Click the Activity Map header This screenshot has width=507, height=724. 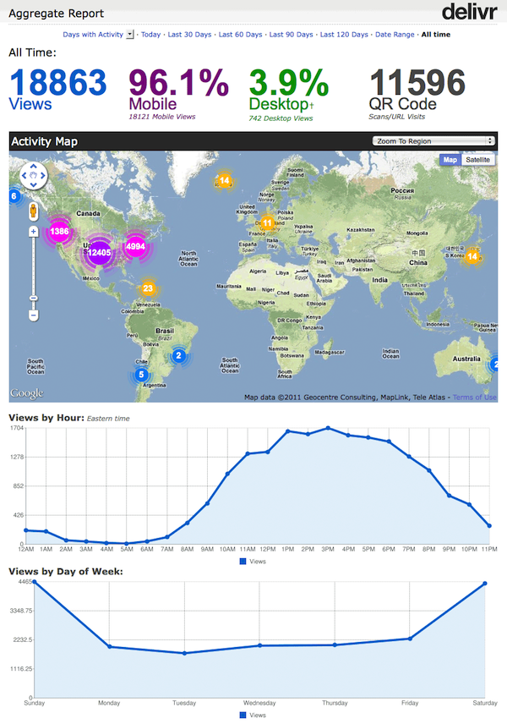[44, 141]
